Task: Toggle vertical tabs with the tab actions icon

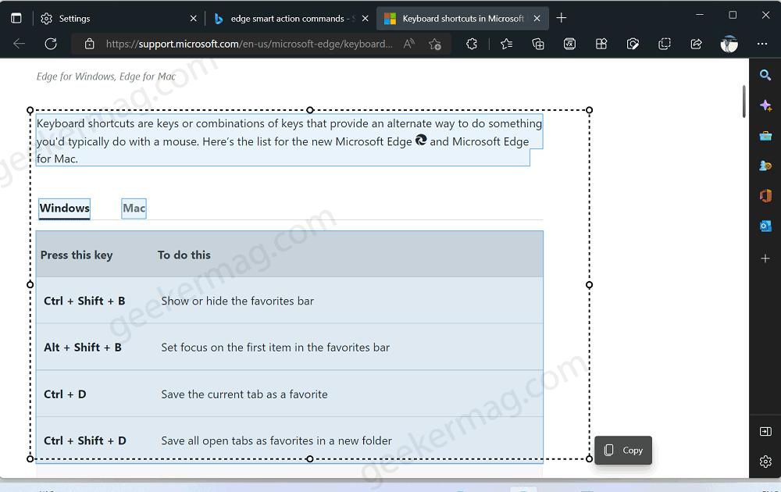Action: pos(16,17)
